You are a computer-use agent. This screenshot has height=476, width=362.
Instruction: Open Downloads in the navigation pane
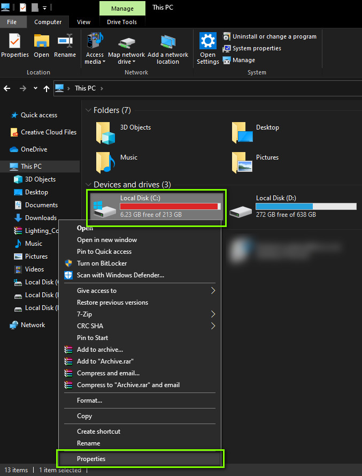tap(41, 218)
